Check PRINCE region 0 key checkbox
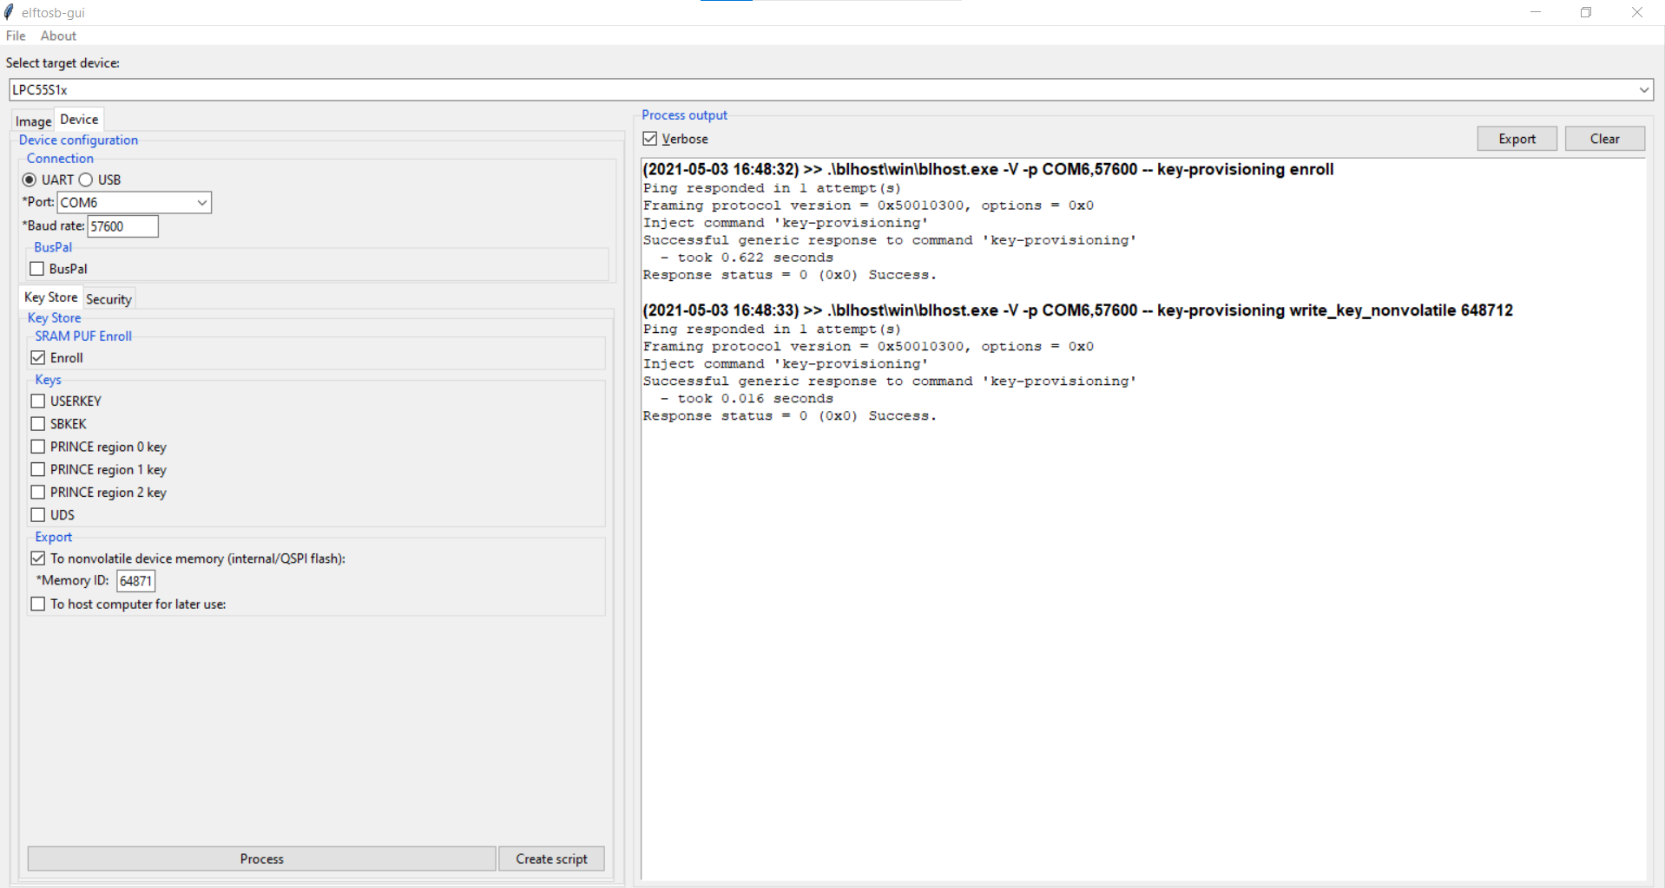The image size is (1665, 888). (x=38, y=447)
